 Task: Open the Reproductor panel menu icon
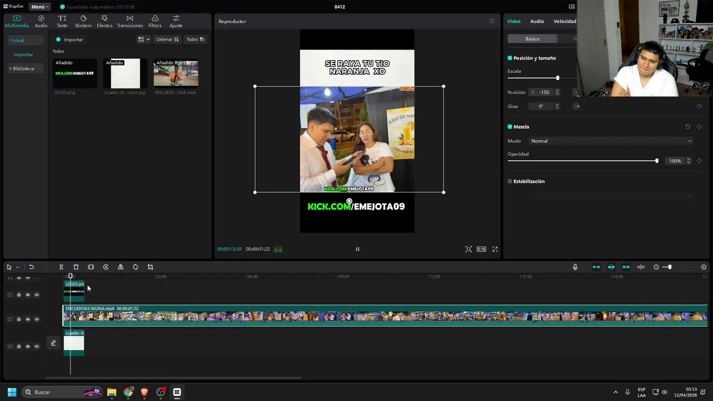[x=492, y=21]
